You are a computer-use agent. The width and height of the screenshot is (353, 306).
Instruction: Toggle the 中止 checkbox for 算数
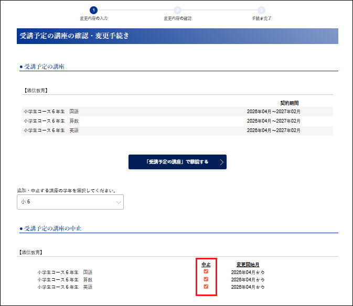pos(206,279)
